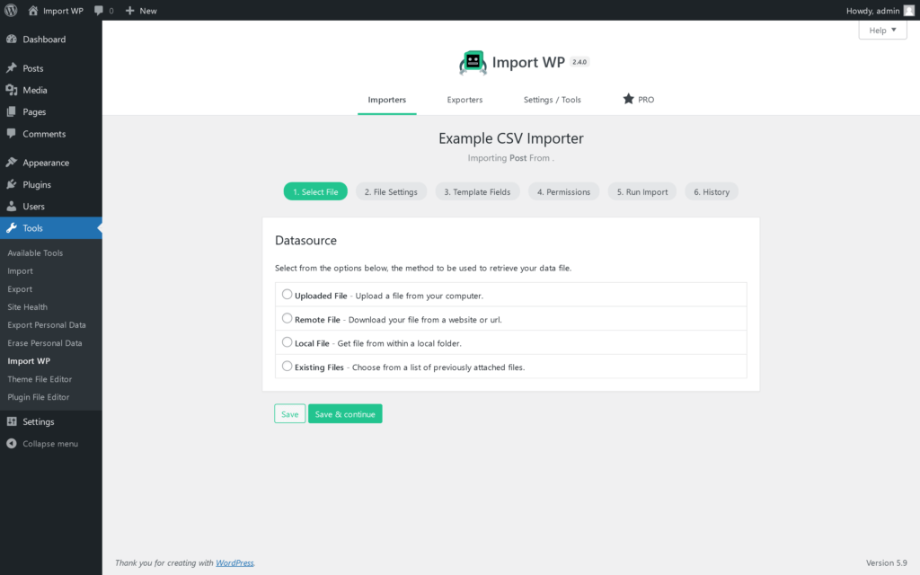This screenshot has height=575, width=920.
Task: Click the Media icon in sidebar
Action: (x=12, y=90)
